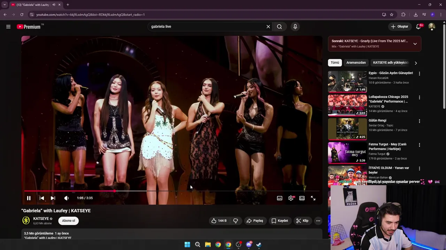This screenshot has height=250, width=446.
Task: Skip to next video
Action: pos(53,198)
